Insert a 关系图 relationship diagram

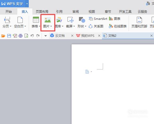96,26
